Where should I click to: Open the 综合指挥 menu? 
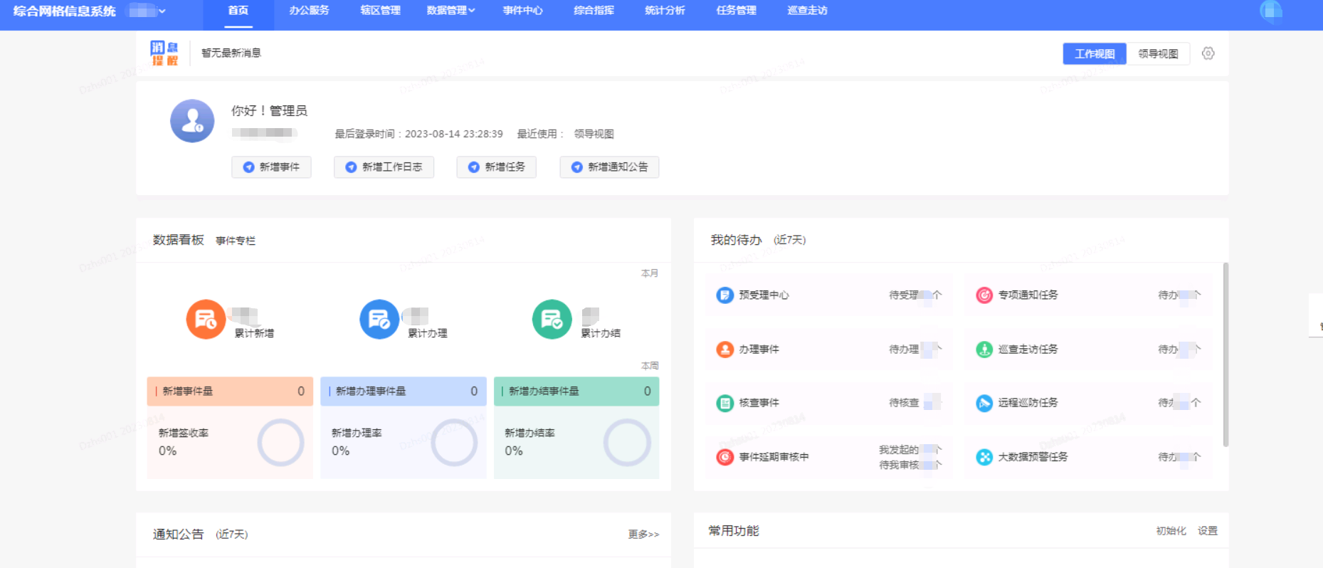click(x=594, y=11)
